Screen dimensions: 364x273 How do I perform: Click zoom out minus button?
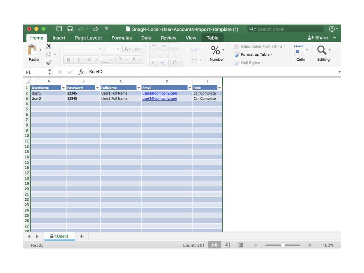pyautogui.click(x=256, y=245)
